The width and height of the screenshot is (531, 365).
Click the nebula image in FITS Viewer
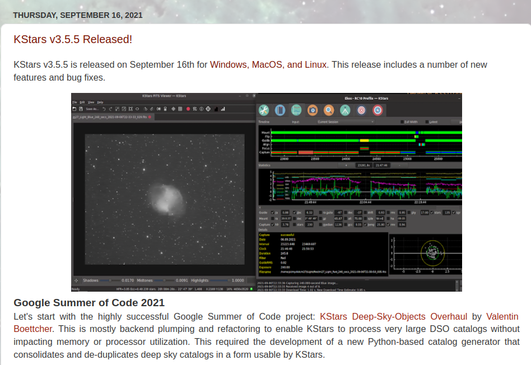[x=164, y=199]
